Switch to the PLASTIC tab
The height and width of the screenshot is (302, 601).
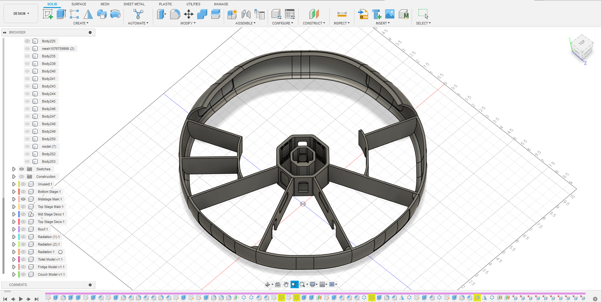(166, 4)
